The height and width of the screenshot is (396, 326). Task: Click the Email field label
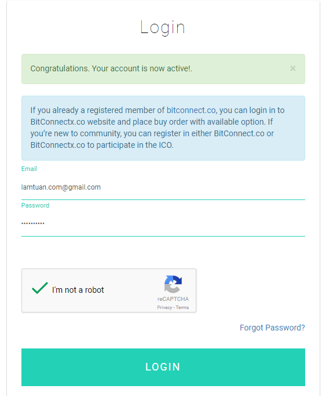tap(29, 169)
